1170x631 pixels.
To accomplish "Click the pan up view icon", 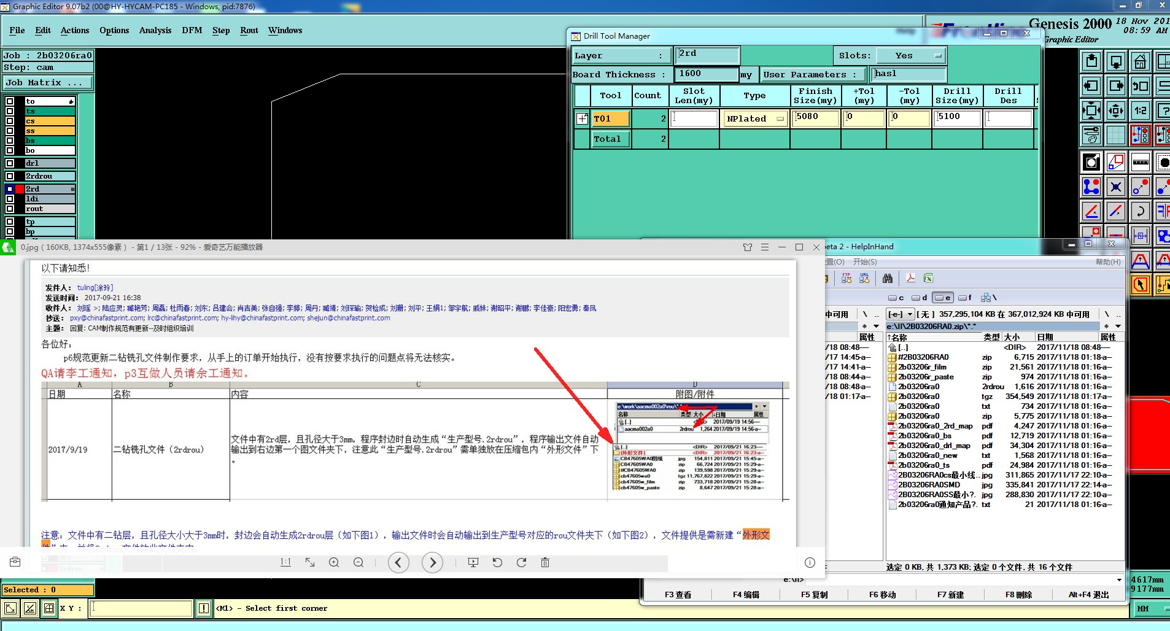I will coord(1091,61).
